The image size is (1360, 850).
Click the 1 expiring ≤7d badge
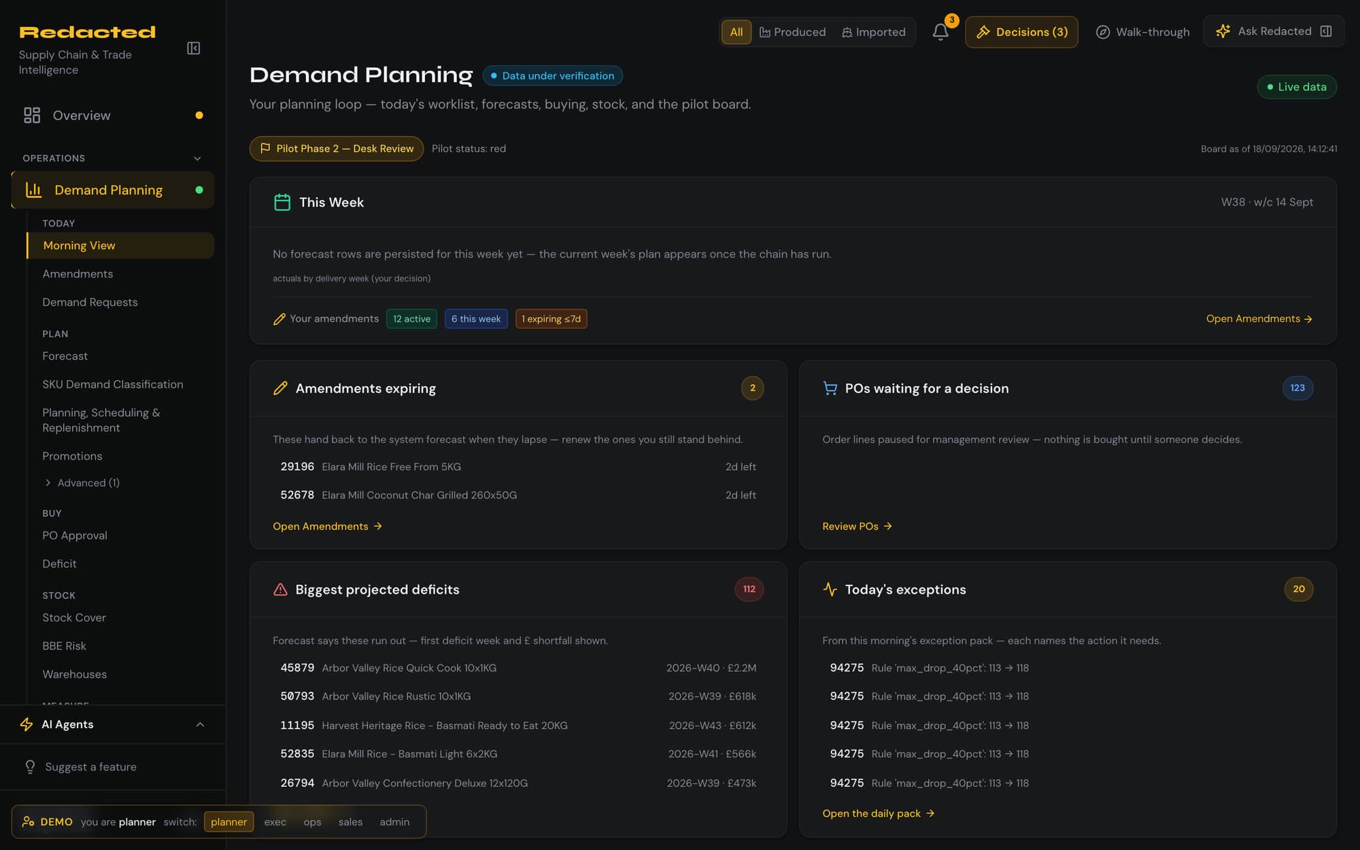551,319
